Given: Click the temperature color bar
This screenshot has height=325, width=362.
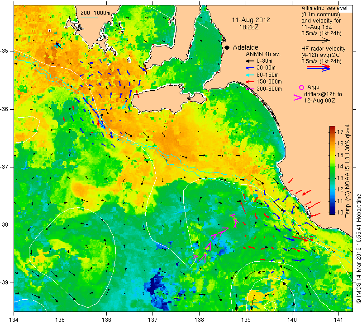Looking at the screenshot, I should [x=332, y=170].
